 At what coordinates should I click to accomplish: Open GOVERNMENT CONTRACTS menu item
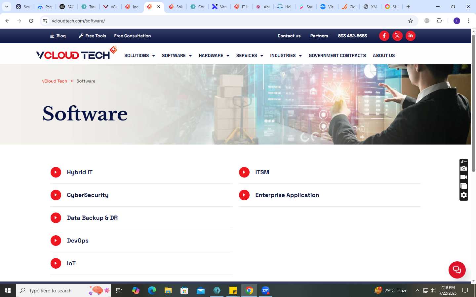pos(337,55)
